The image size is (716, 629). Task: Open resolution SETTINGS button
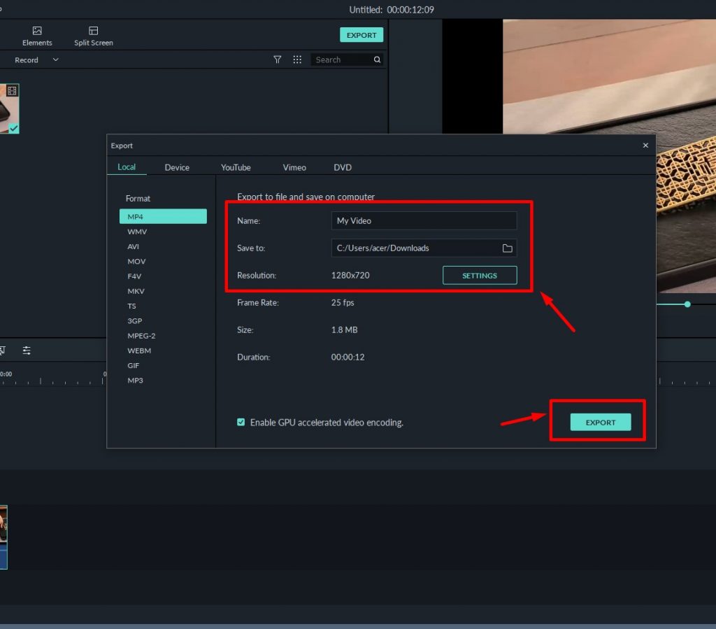coord(480,276)
